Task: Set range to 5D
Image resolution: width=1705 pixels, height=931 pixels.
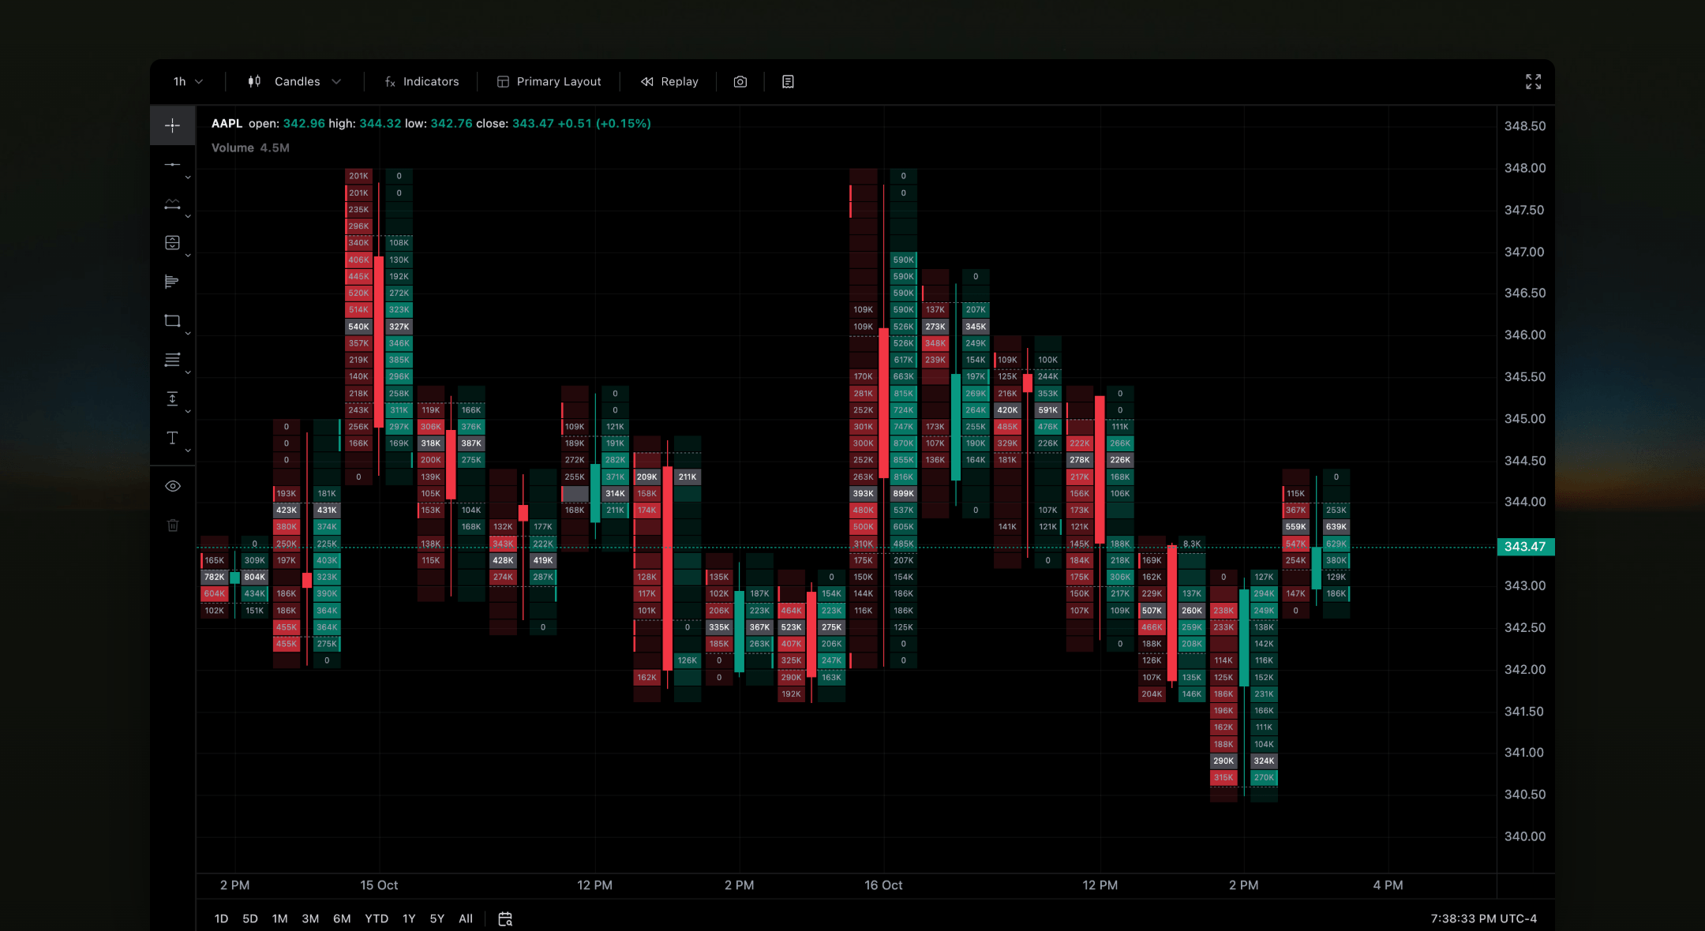Action: [250, 918]
